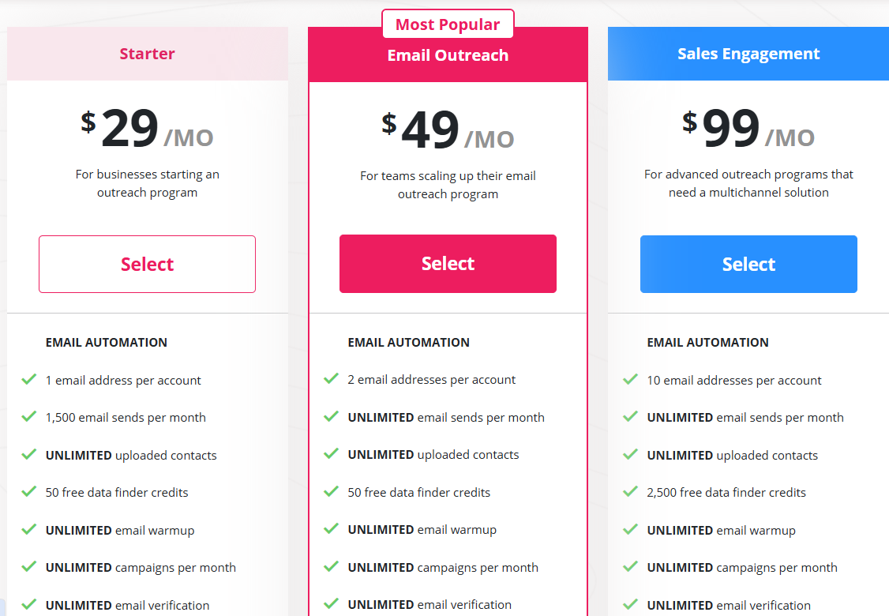The width and height of the screenshot is (889, 616).
Task: Click the checkmark beside "2,500 free data finder credits"
Action: (629, 492)
